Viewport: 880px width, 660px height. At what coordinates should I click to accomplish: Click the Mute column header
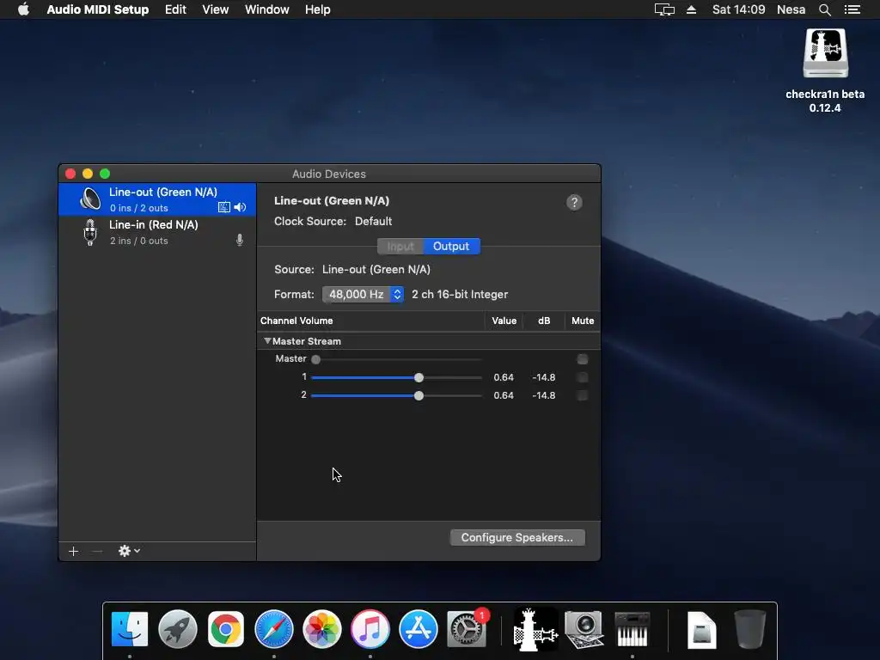[x=583, y=321]
